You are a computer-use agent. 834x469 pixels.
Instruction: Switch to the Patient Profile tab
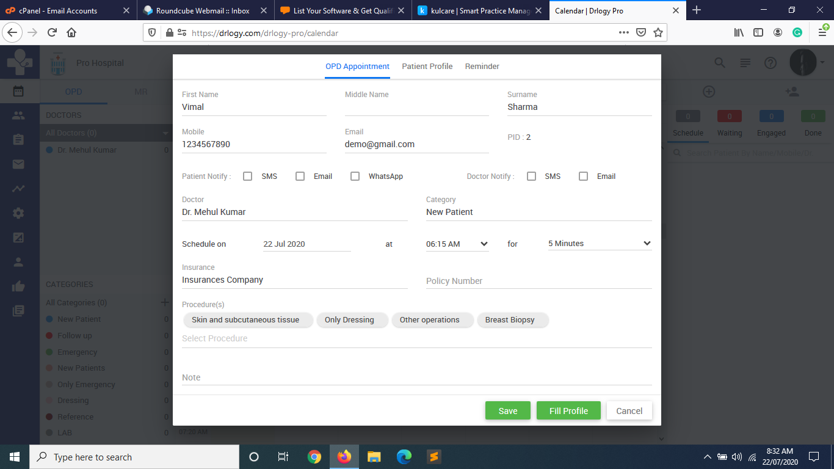click(x=427, y=66)
